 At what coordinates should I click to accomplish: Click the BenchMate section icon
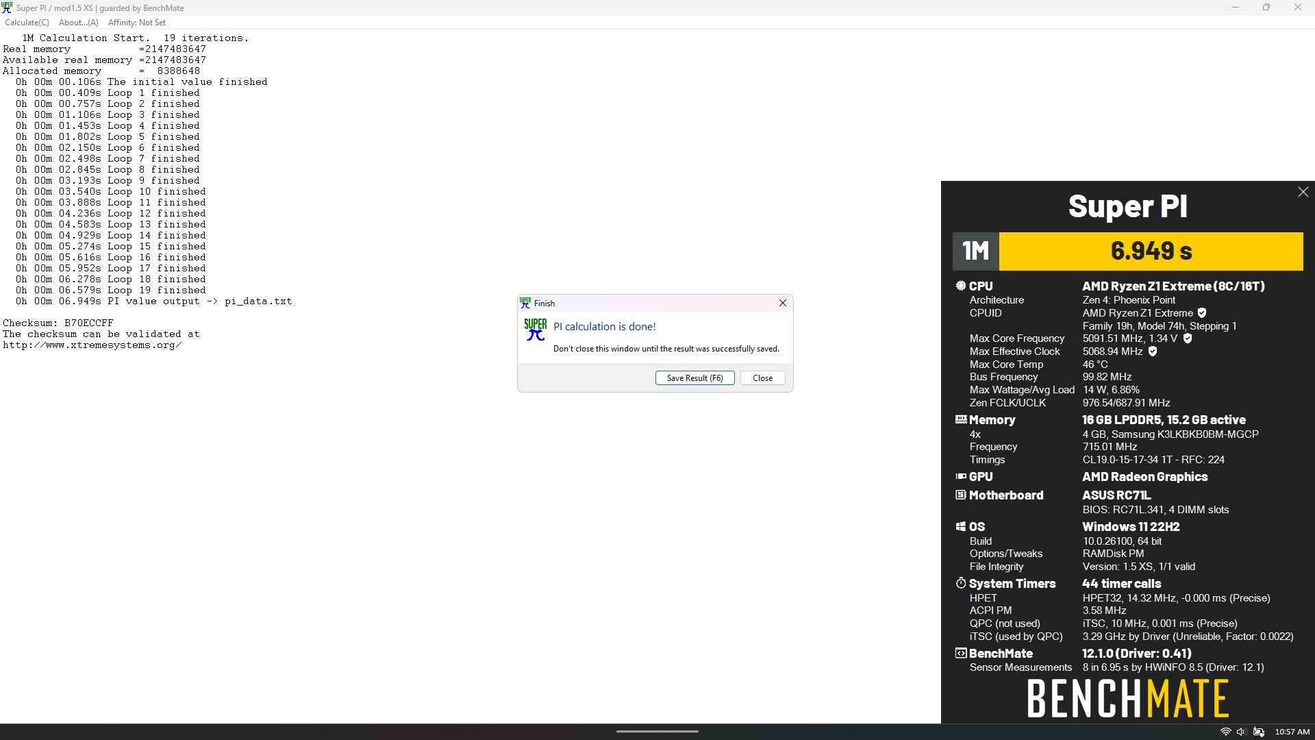click(961, 653)
